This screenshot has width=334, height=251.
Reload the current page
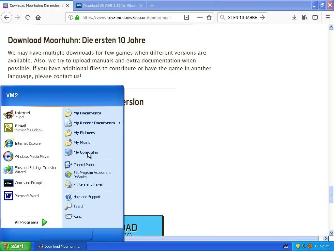pyautogui.click(x=28, y=17)
